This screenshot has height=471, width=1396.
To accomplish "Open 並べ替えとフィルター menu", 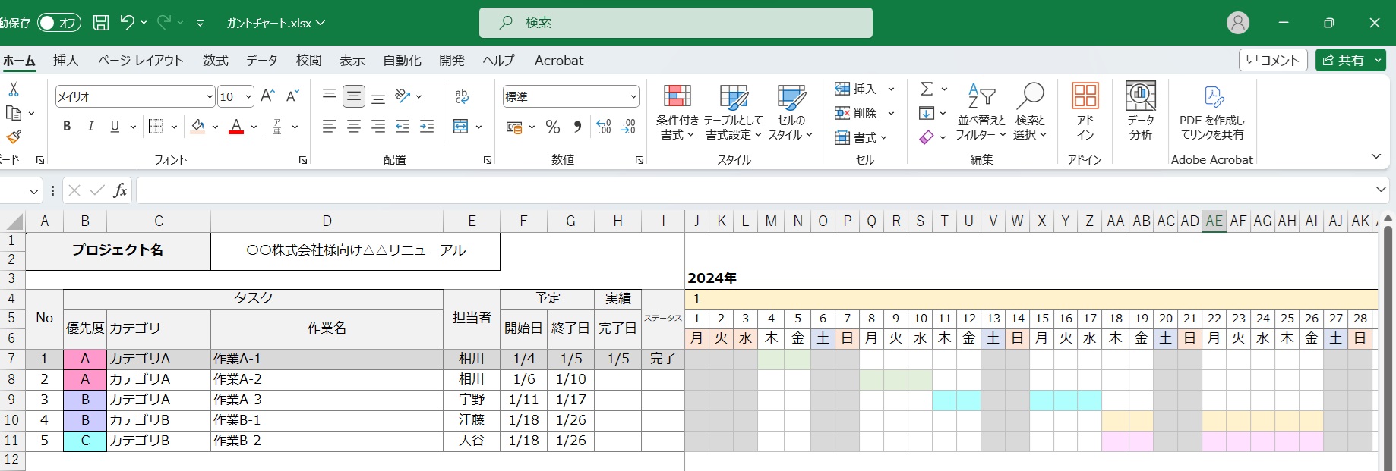I will point(981,111).
